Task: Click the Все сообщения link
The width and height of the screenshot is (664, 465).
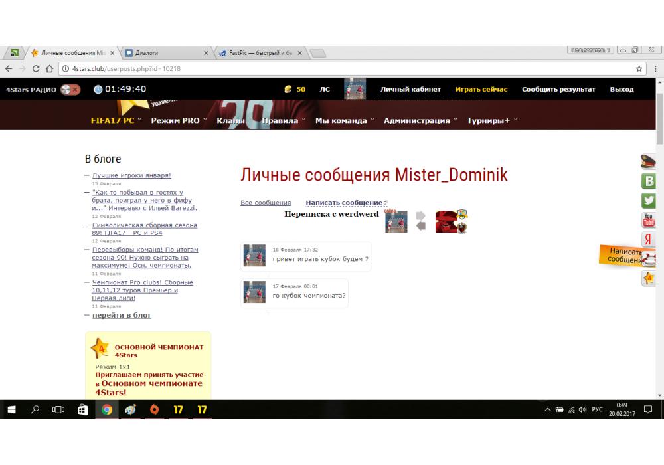Action: click(266, 203)
